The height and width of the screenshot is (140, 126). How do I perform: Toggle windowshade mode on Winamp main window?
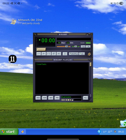90,34
